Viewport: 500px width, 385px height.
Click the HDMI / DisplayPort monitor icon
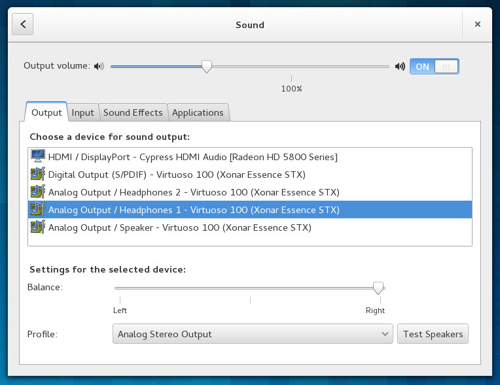[38, 157]
